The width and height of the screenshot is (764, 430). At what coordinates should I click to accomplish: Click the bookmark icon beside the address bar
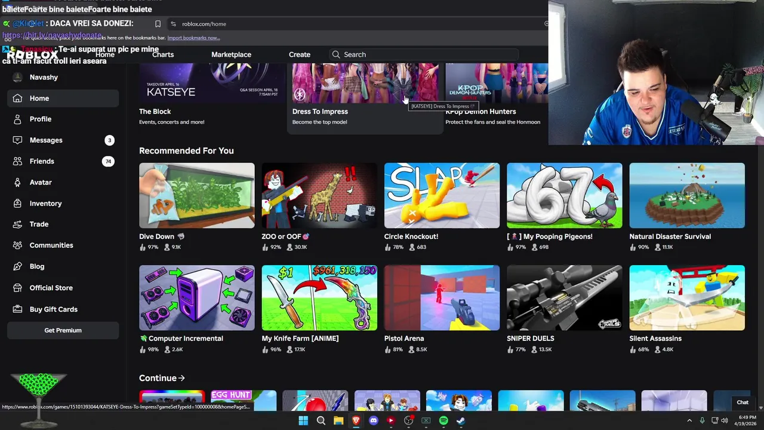[x=158, y=24]
